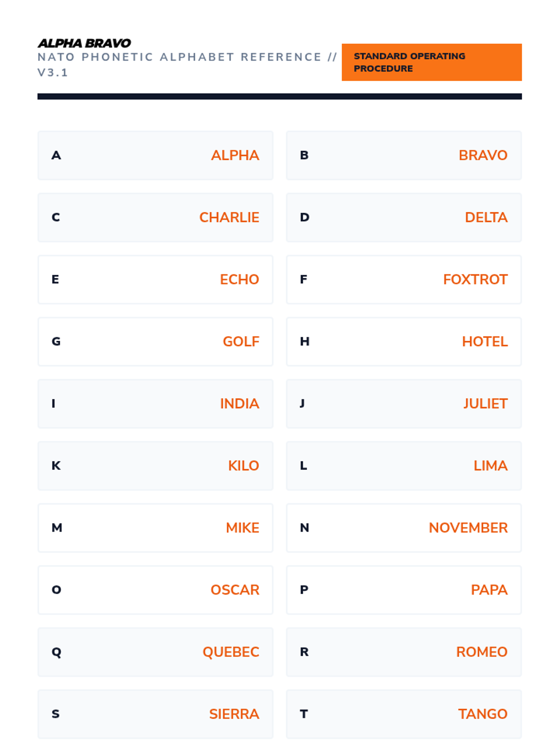Click the R Romeo card

[x=404, y=652]
